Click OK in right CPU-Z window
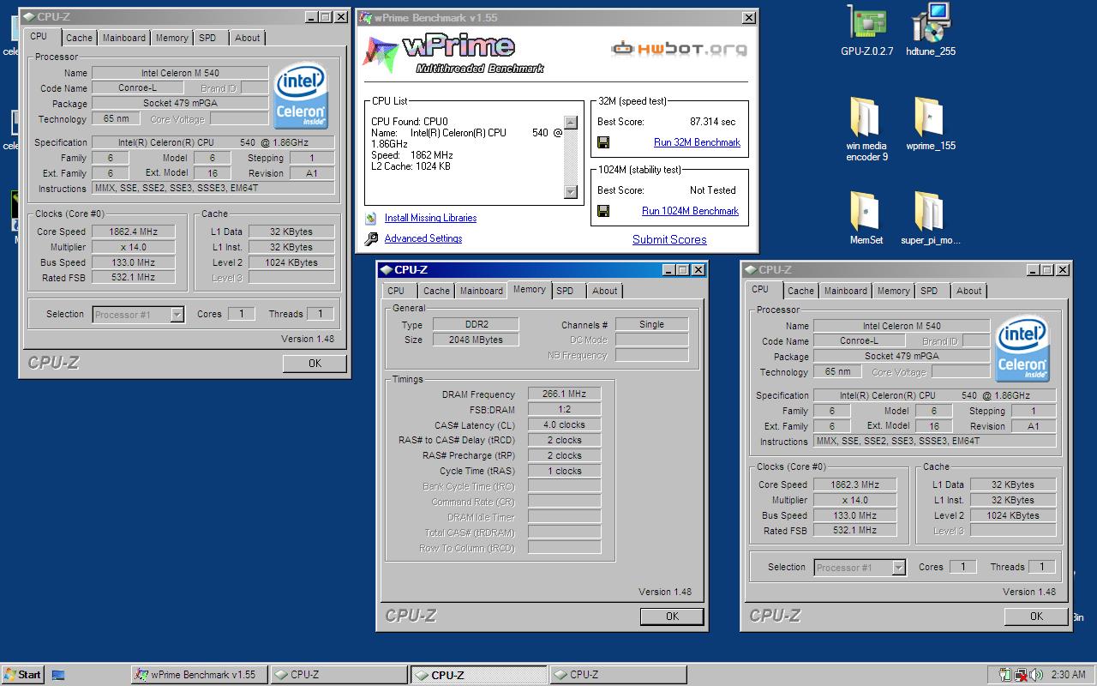1097x686 pixels. 1036,617
